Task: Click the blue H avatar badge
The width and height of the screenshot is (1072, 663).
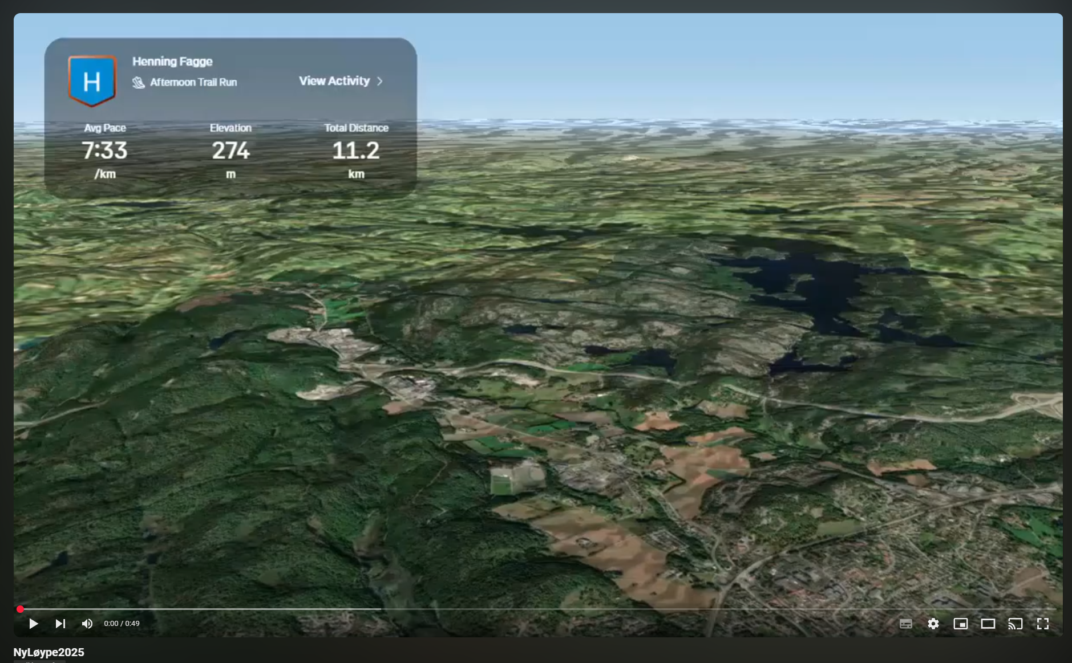Action: [x=92, y=81]
